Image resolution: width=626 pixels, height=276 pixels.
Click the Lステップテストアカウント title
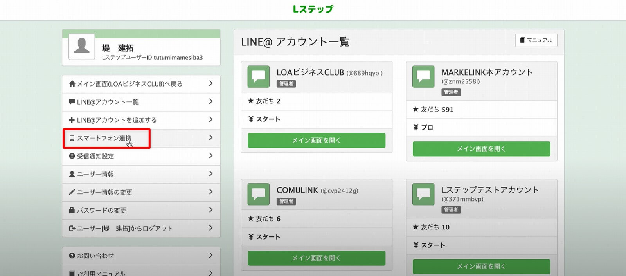coord(490,190)
